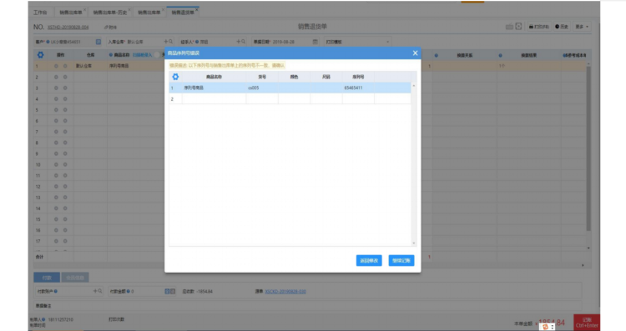Select the 会员信息 tab at bottom
The height and width of the screenshot is (331, 626).
pyautogui.click(x=75, y=278)
